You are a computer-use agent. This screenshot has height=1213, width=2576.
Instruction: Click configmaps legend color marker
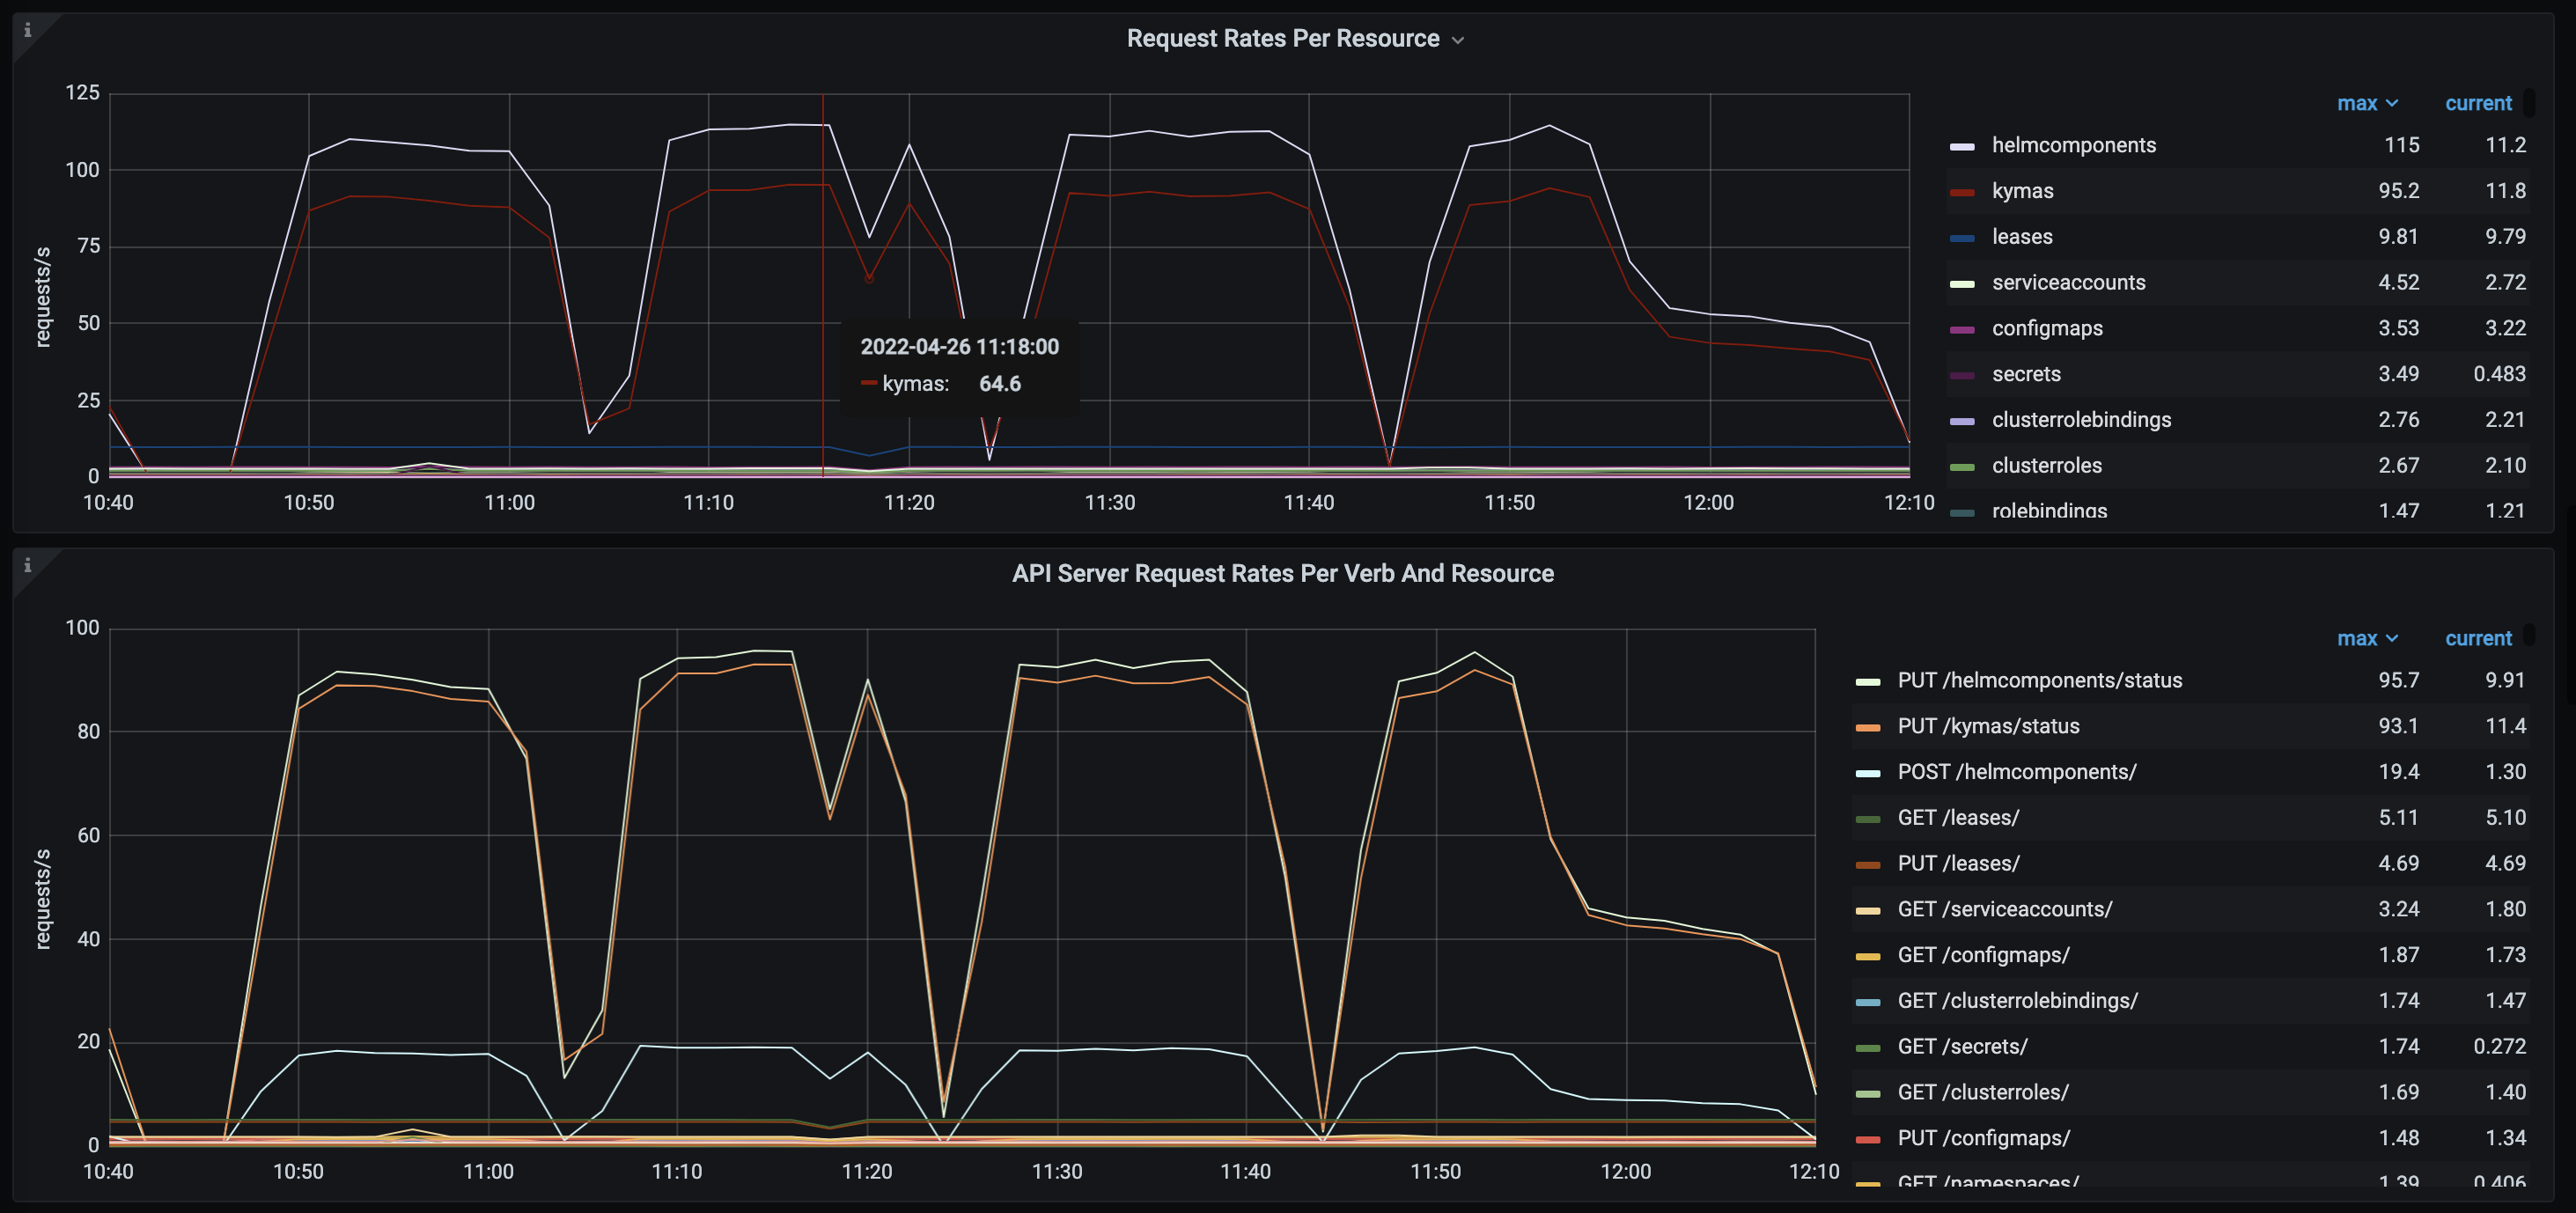click(x=1962, y=329)
